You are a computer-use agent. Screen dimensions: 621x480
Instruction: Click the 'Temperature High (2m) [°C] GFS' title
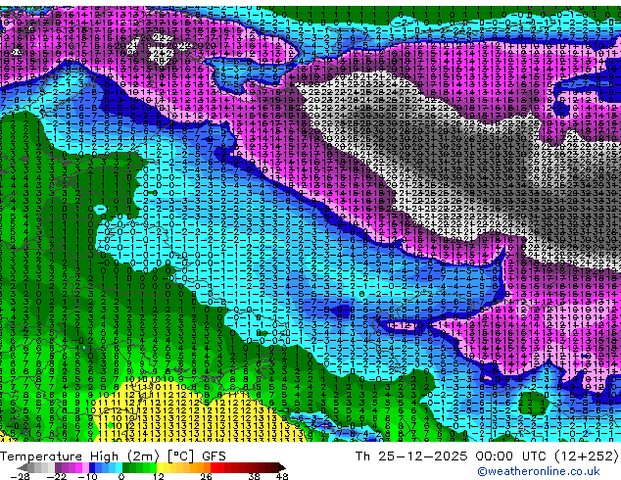pyautogui.click(x=113, y=456)
